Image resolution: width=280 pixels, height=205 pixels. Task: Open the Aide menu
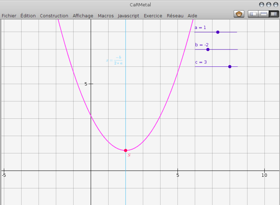click(x=192, y=16)
